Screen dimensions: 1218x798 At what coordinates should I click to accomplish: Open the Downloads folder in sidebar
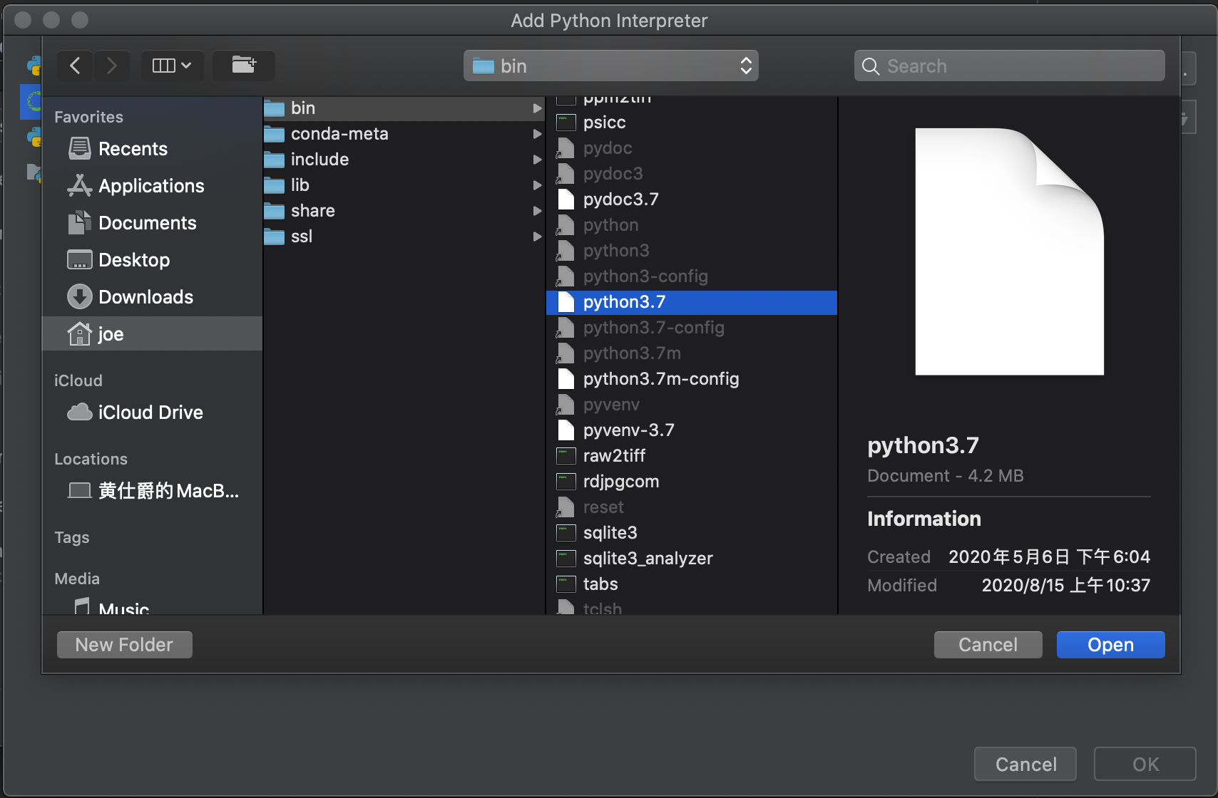145,296
